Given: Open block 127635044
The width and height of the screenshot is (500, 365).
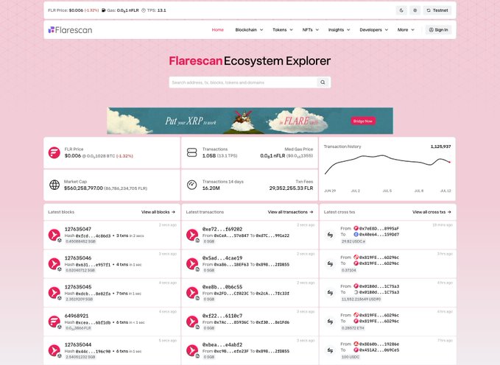Looking at the screenshot, I should point(78,344).
